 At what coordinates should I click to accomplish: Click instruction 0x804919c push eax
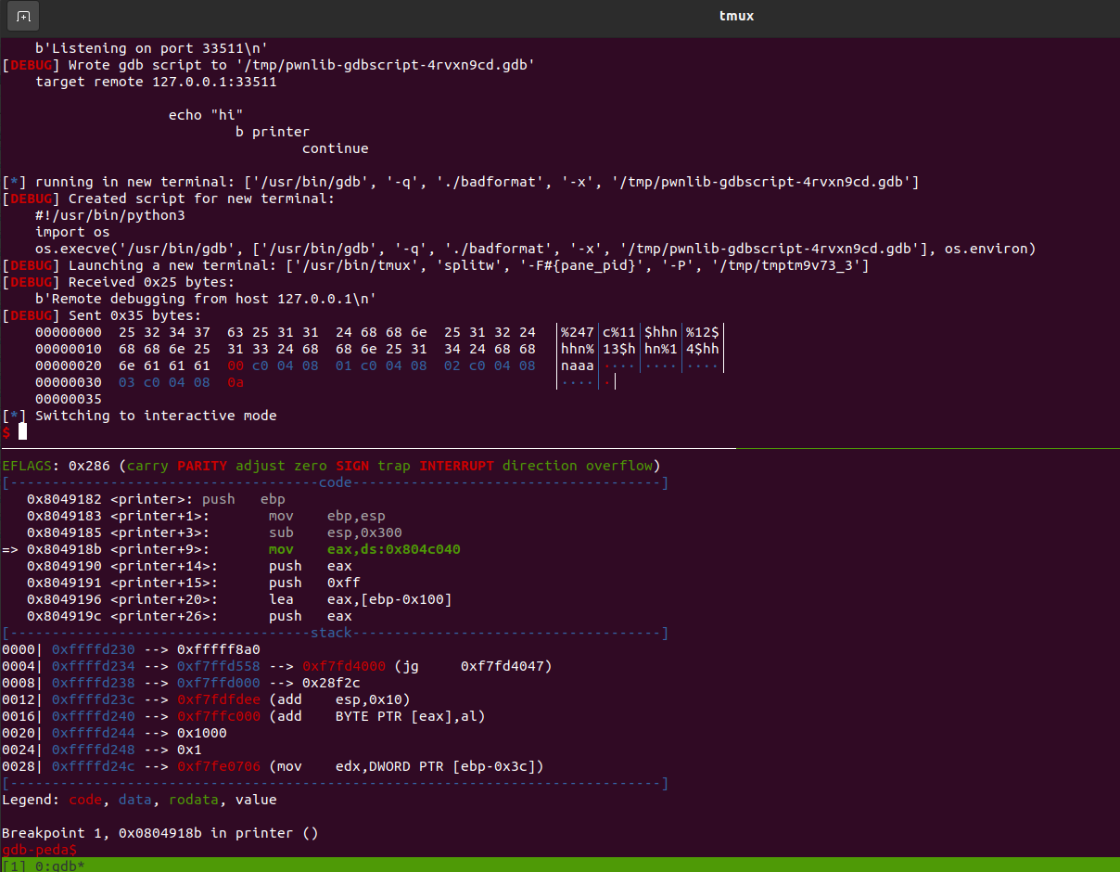click(x=189, y=616)
